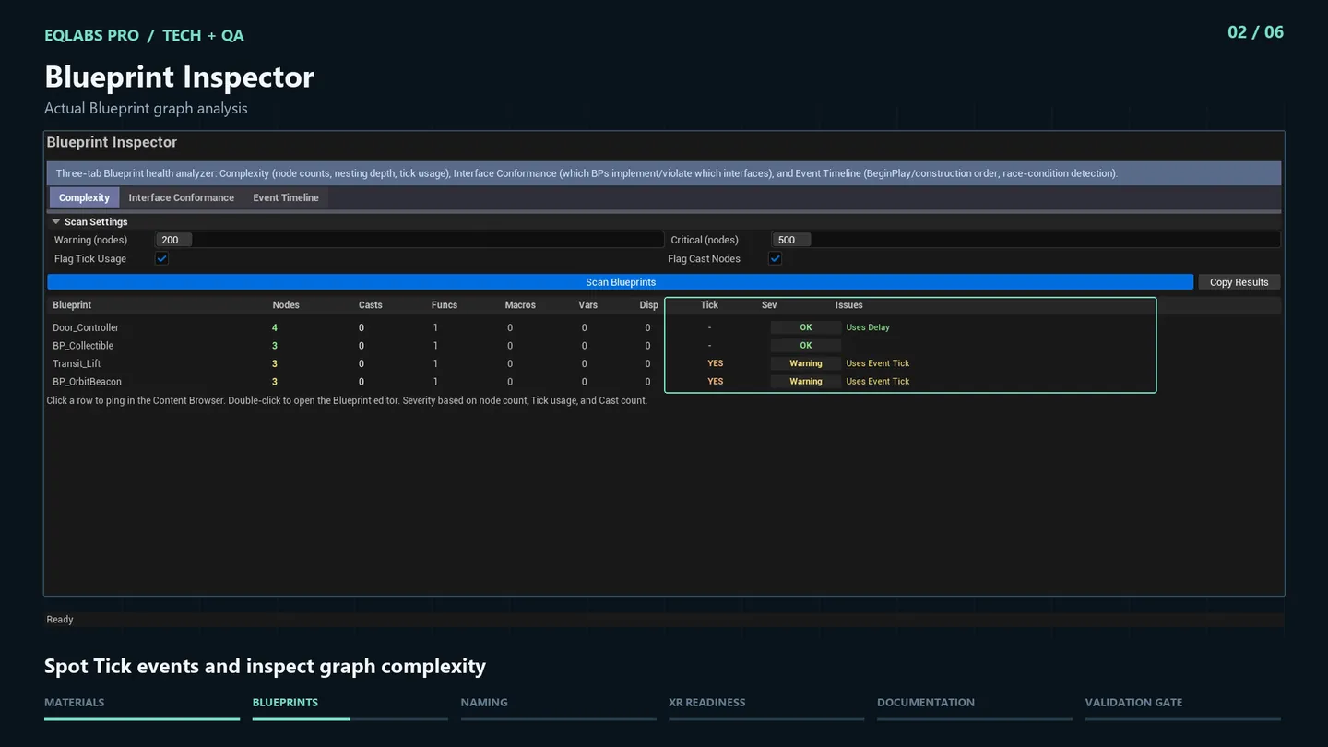This screenshot has width=1328, height=747.
Task: Click the Macros column header
Action: [520, 305]
